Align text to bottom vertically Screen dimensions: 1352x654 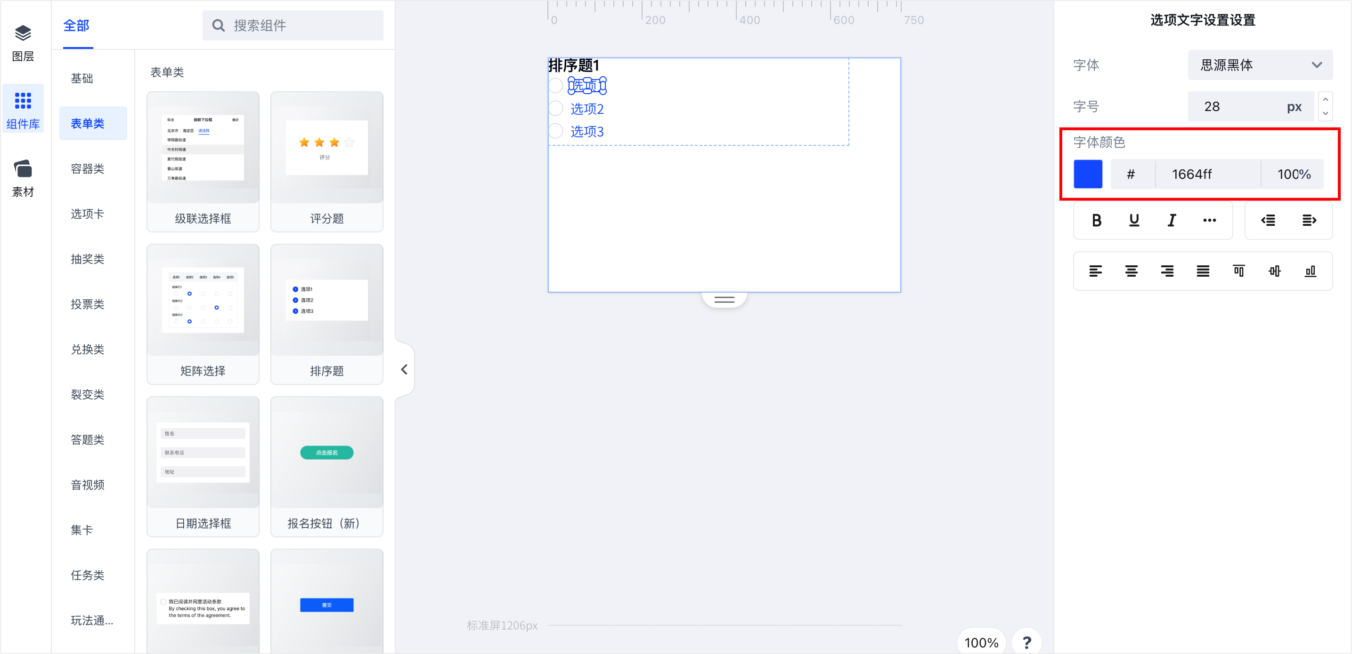pyautogui.click(x=1310, y=271)
